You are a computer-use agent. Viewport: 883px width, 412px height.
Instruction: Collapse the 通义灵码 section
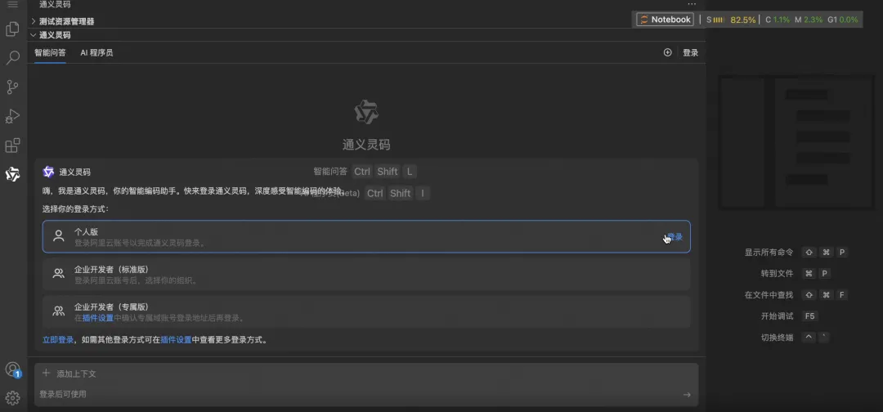coord(55,35)
